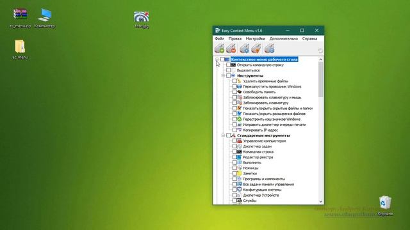Tick the Выполнить checkbox
This screenshot has height=230, width=410.
234,163
